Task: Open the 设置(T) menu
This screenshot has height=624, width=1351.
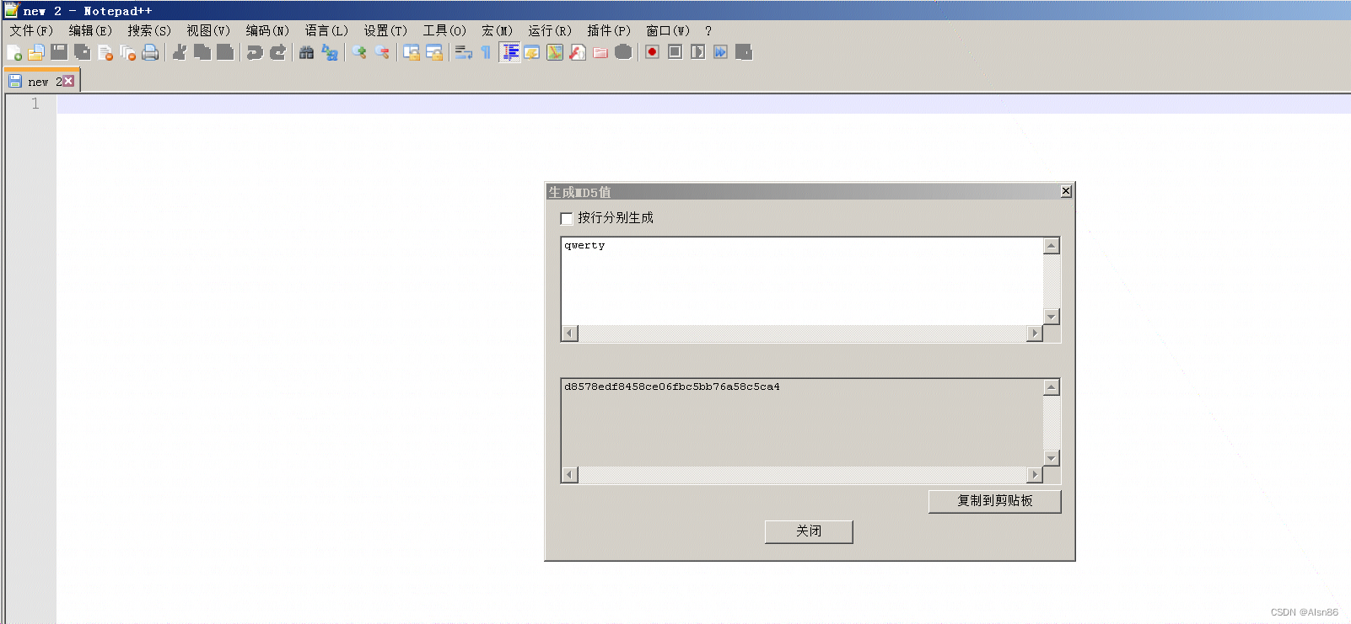Action: point(385,30)
